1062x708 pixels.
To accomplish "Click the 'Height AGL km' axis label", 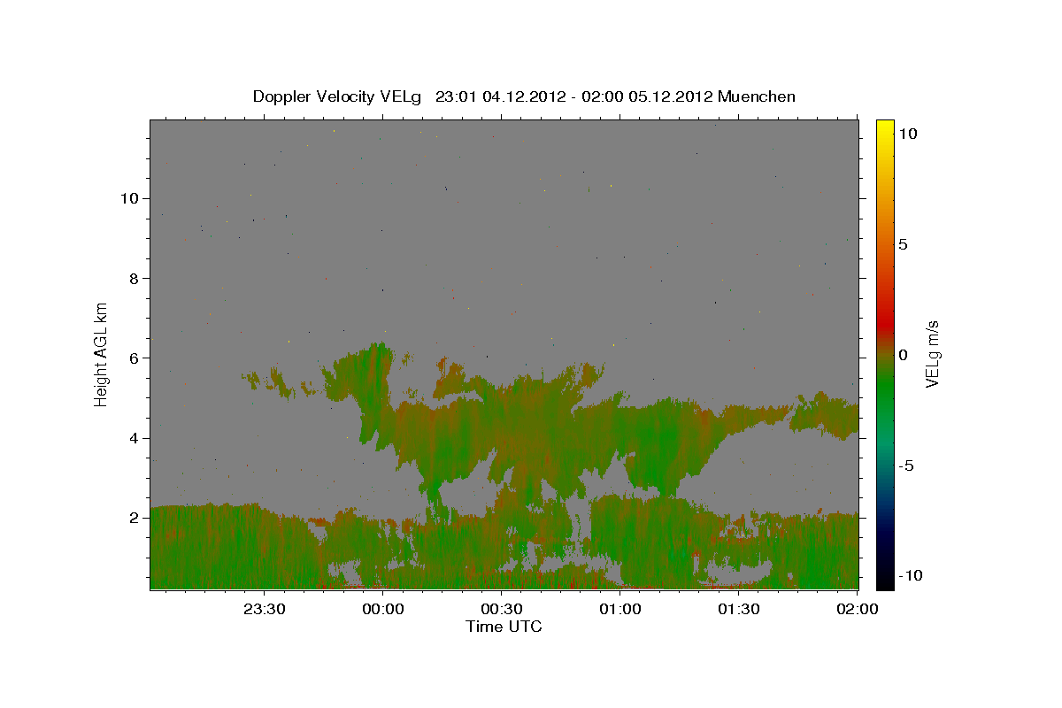I will point(102,354).
